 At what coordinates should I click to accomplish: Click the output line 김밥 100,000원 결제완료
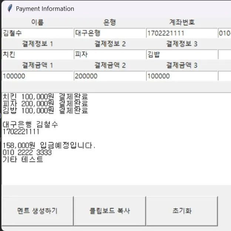pos(45,110)
